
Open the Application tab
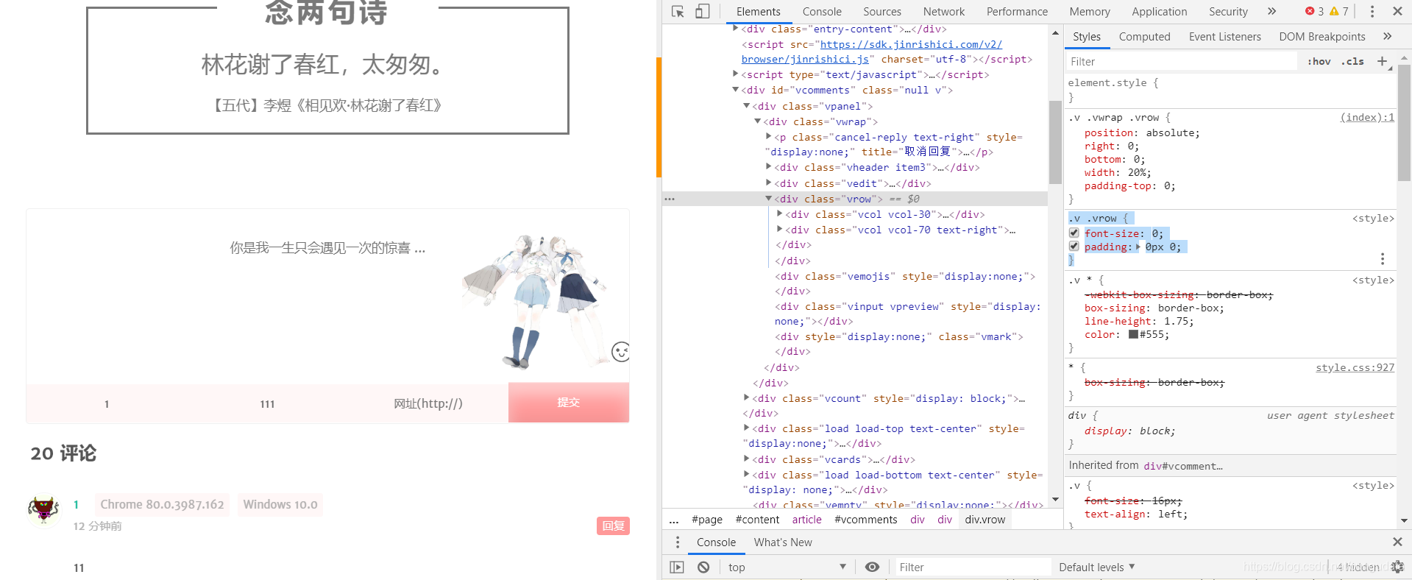[1160, 11]
